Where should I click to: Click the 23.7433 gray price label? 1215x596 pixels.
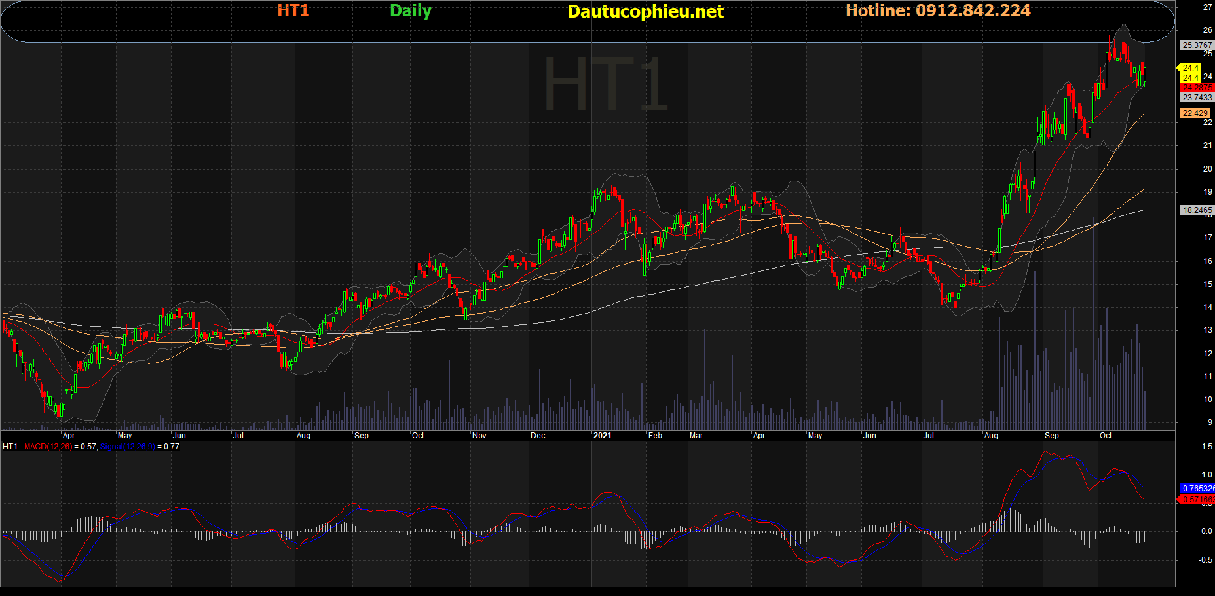point(1197,98)
